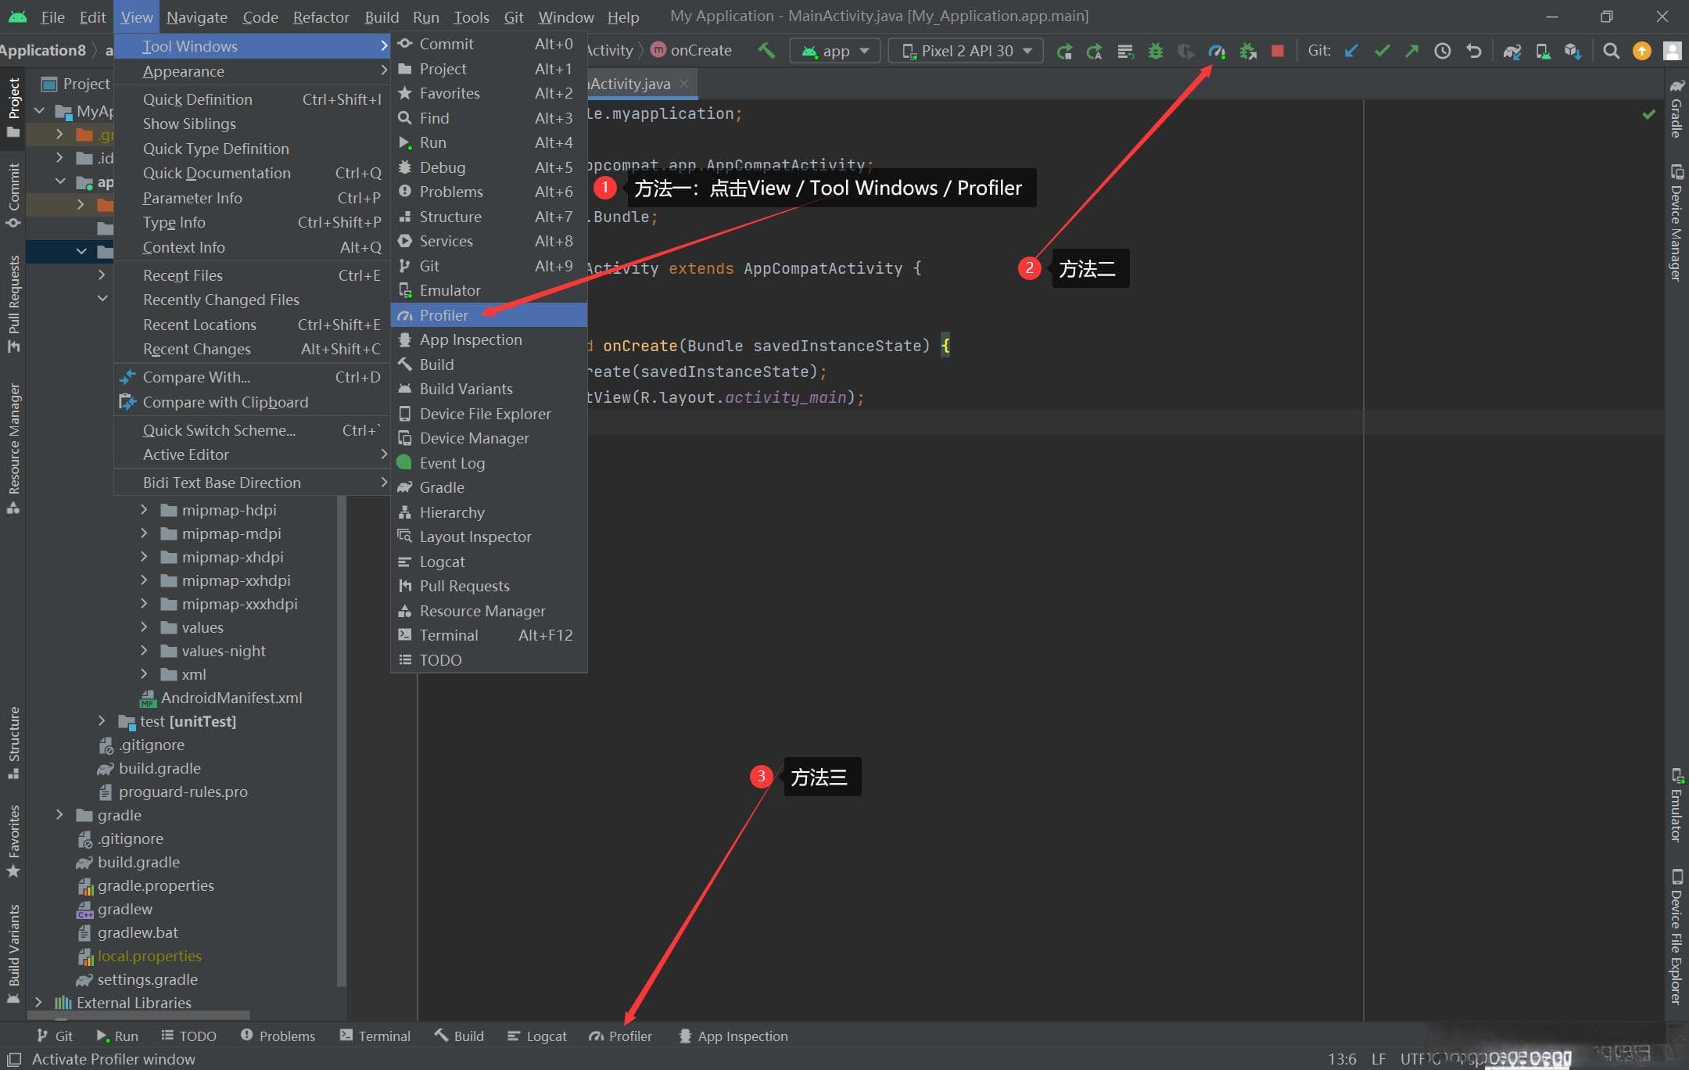Click the red Stop button
Screen dimensions: 1689x1070
1278,51
